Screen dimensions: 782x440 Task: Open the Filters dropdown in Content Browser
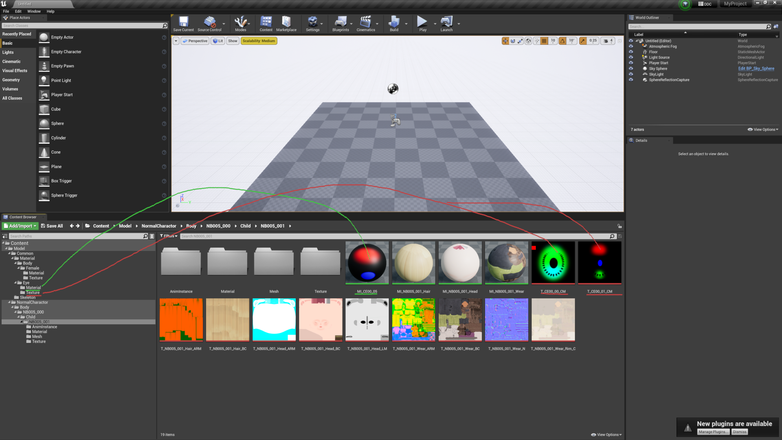click(169, 236)
